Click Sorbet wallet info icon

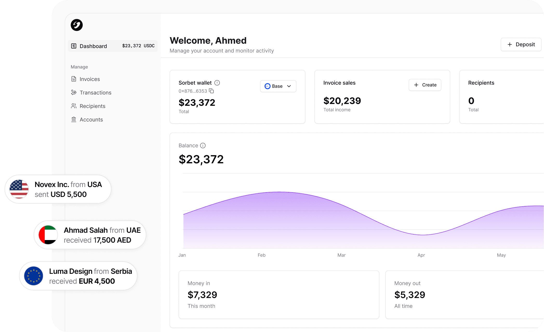click(x=217, y=83)
